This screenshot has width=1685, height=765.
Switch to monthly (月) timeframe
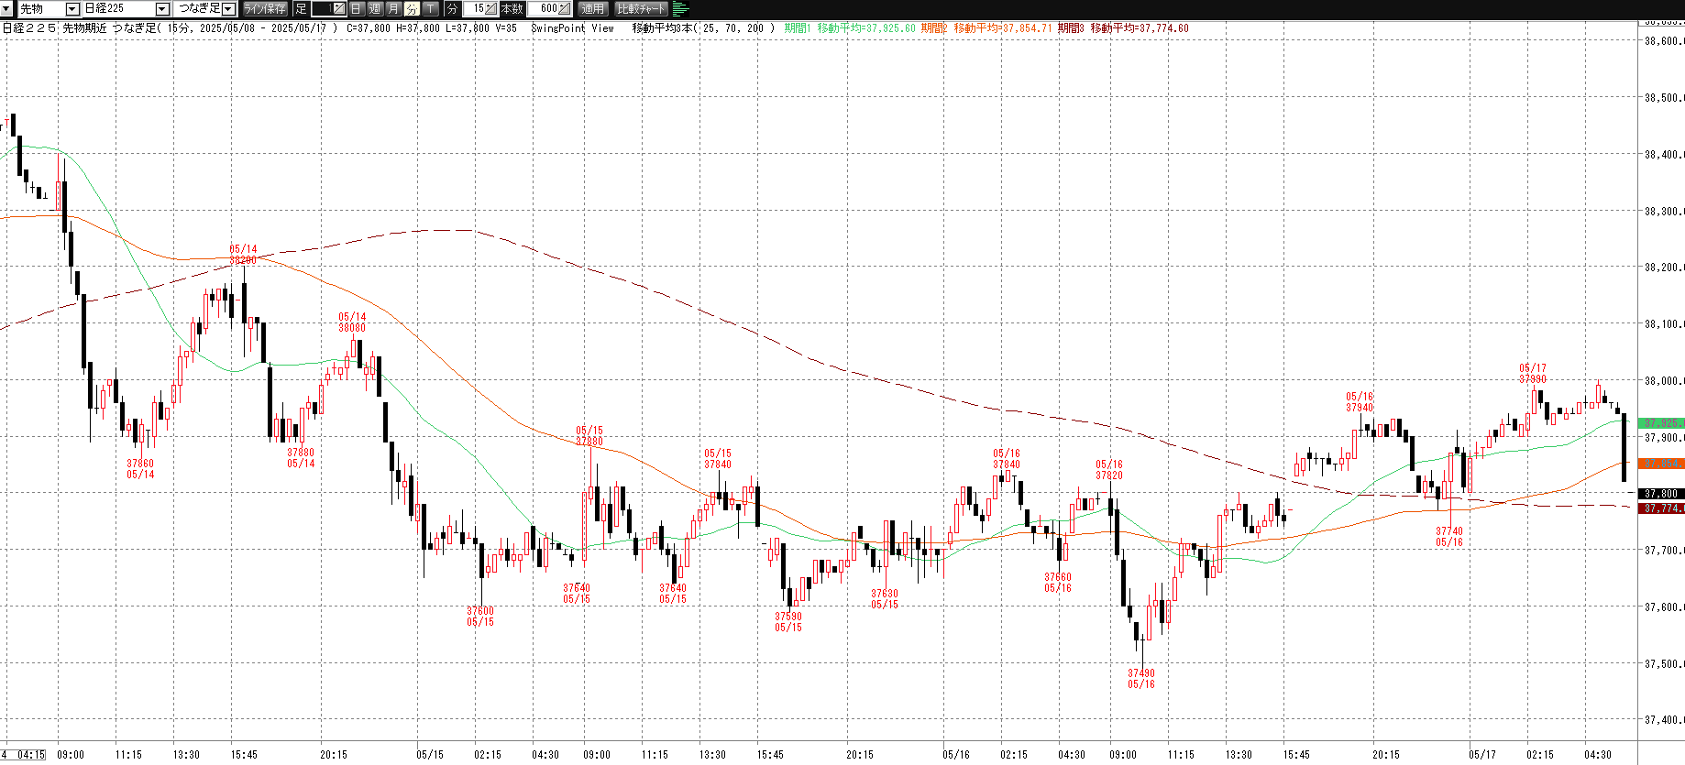393,9
